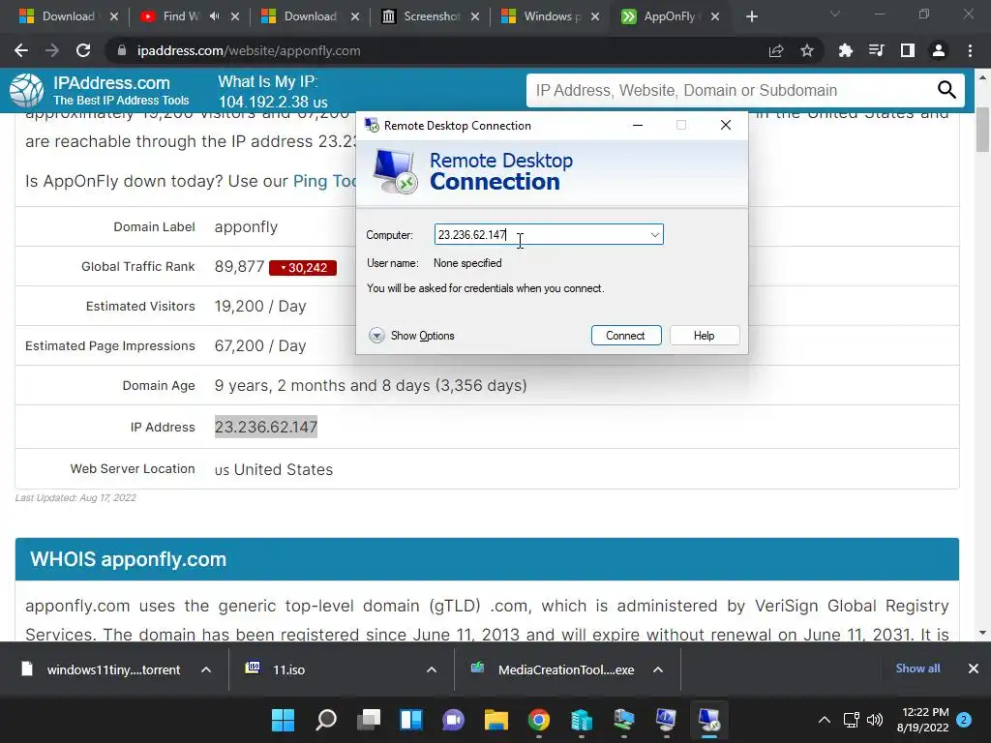Screen dimensions: 991x743
Task: Click Connect in Remote Desktop Connection
Action: (x=626, y=336)
